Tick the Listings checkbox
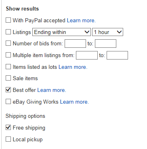This screenshot has width=147, height=149. pos(8,32)
